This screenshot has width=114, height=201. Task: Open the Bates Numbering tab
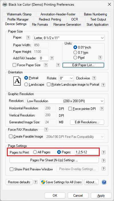[x=95, y=14]
